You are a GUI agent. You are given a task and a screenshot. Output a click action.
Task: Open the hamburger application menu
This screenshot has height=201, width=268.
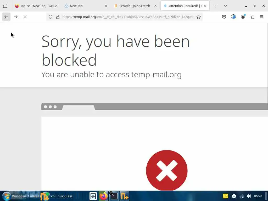[x=261, y=17]
